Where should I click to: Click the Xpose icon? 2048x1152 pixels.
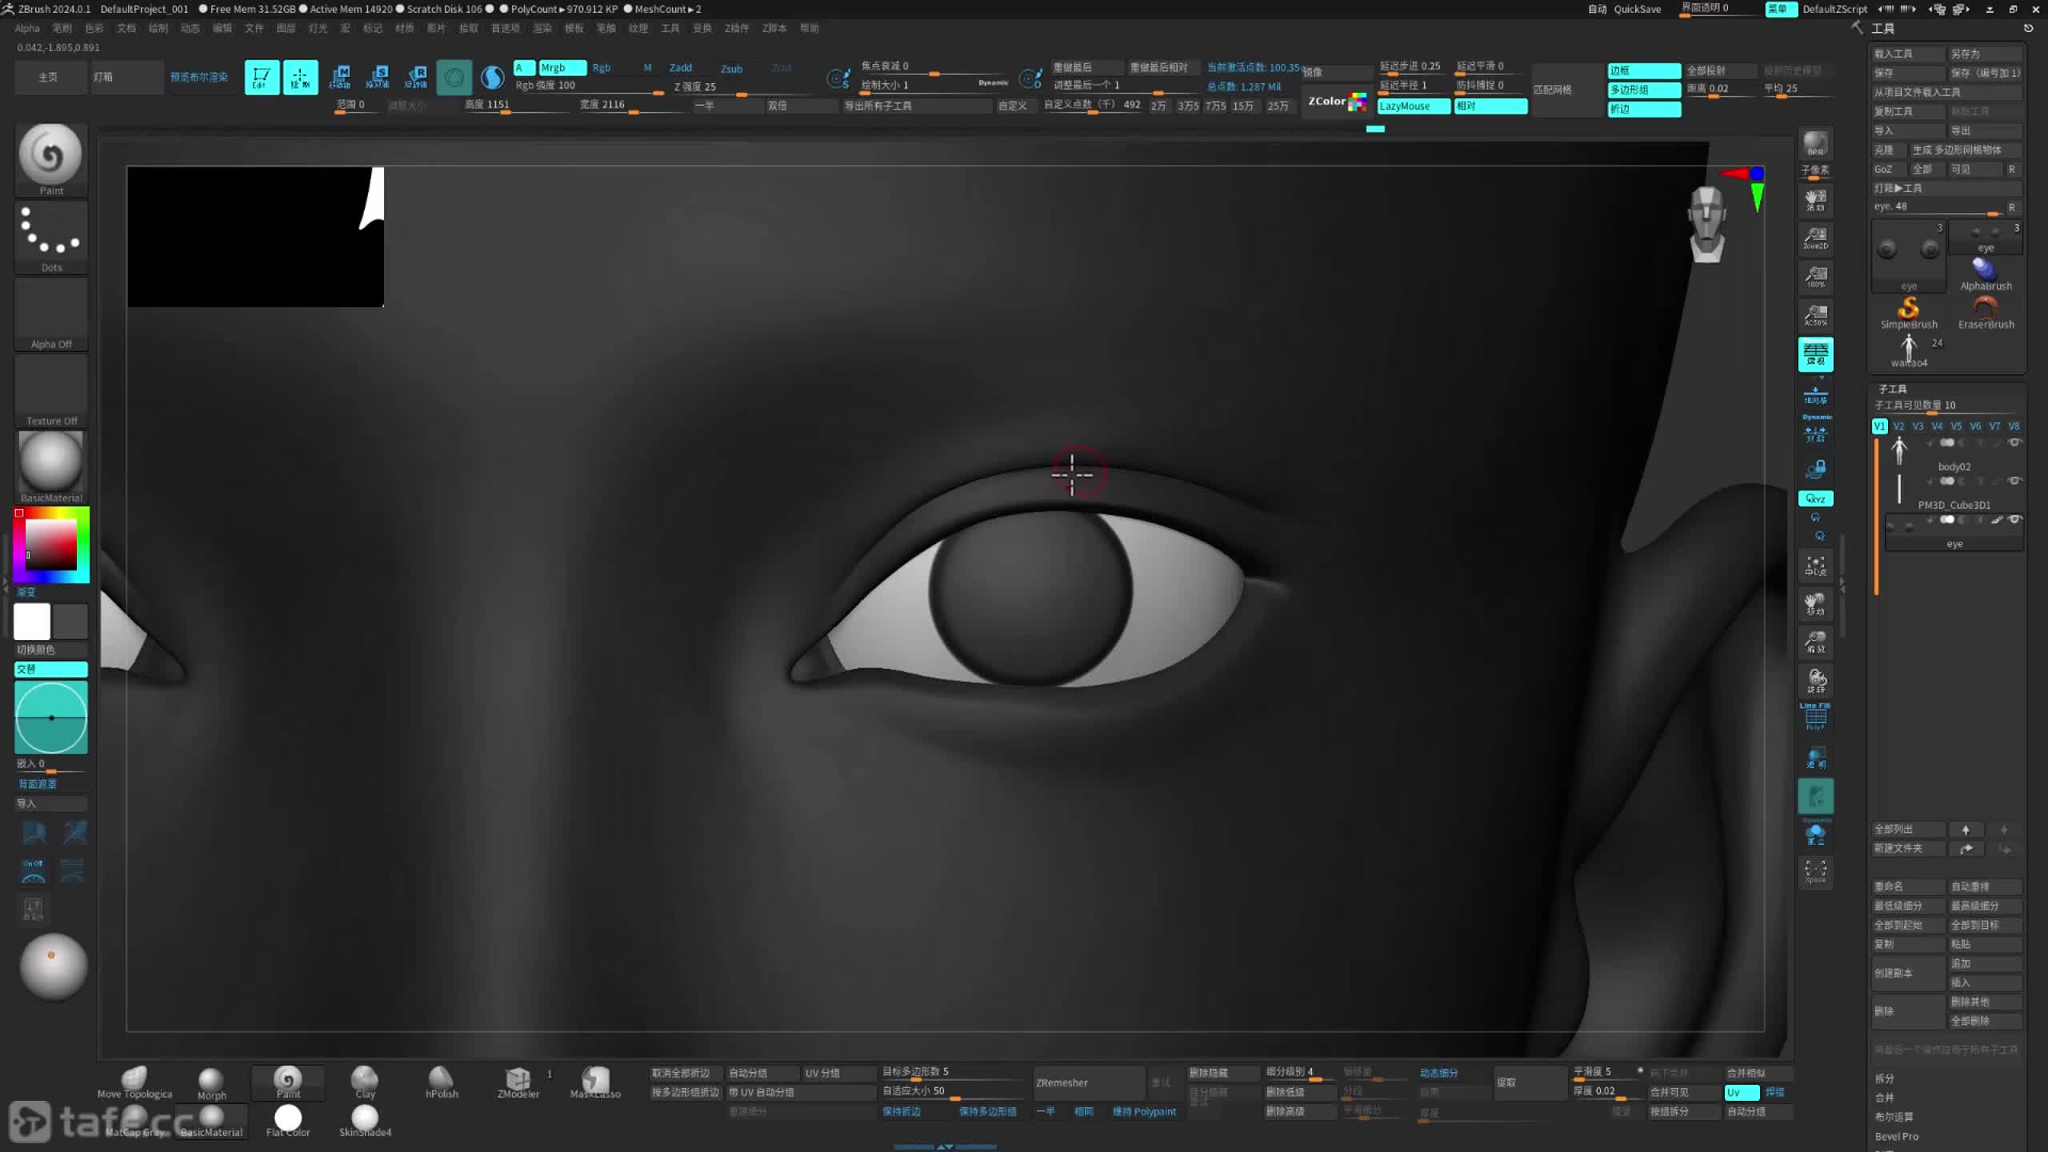[x=1815, y=871]
